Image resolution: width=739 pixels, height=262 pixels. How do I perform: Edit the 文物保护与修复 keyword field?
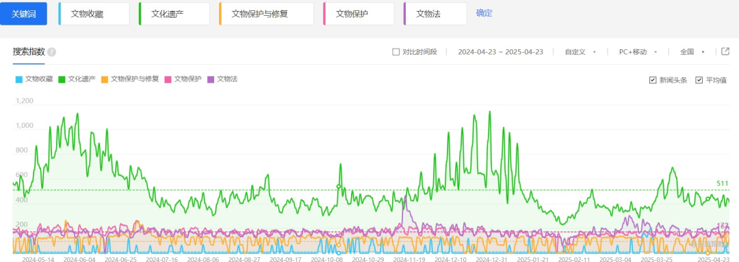(266, 14)
